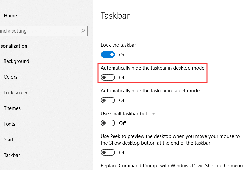Click 'Use small taskbar buttons' label text
The height and width of the screenshot is (170, 245).
(129, 114)
